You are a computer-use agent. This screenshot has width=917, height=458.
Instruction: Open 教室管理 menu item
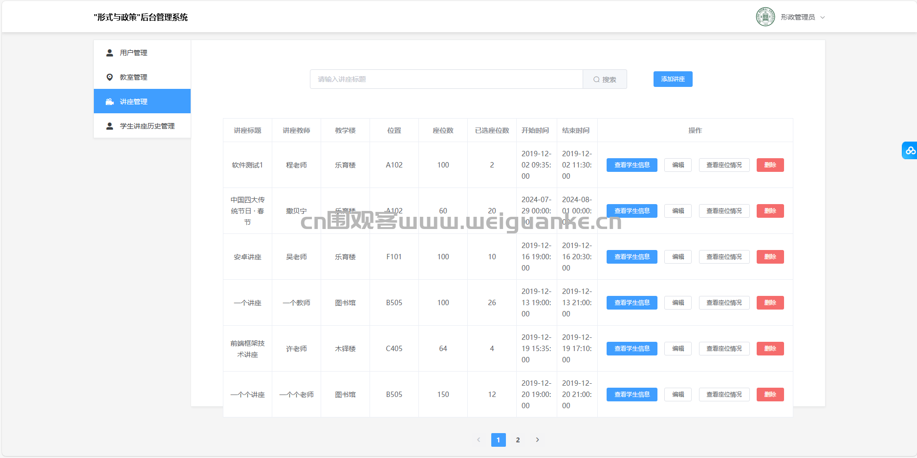pos(142,77)
